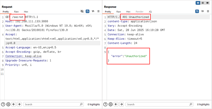Viewport: 212px width, 109px height.
Task: Click the "error" JSON key
Action: (x=117, y=56)
